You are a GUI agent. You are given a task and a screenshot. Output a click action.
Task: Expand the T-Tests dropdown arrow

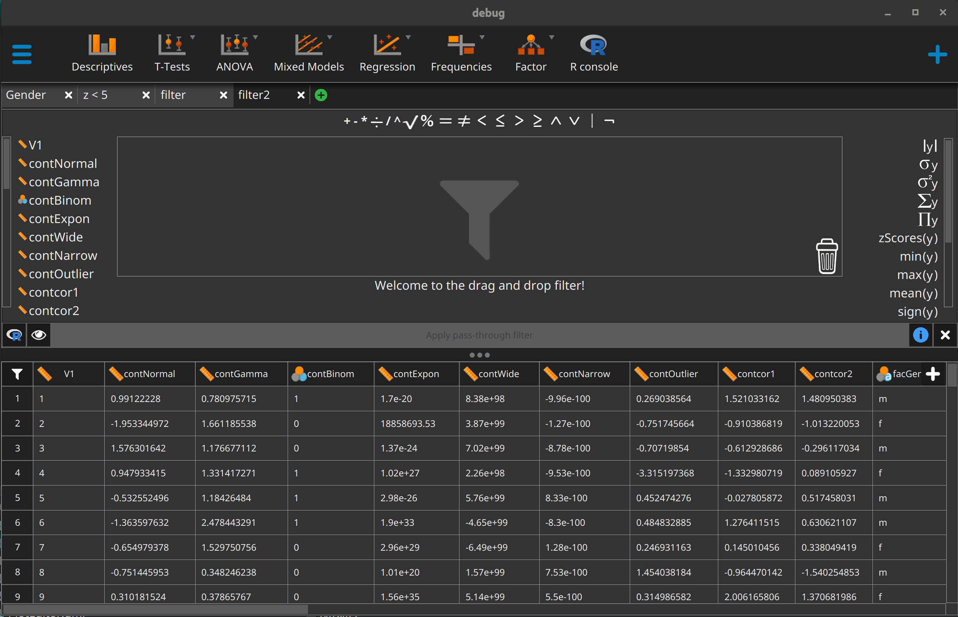click(193, 37)
